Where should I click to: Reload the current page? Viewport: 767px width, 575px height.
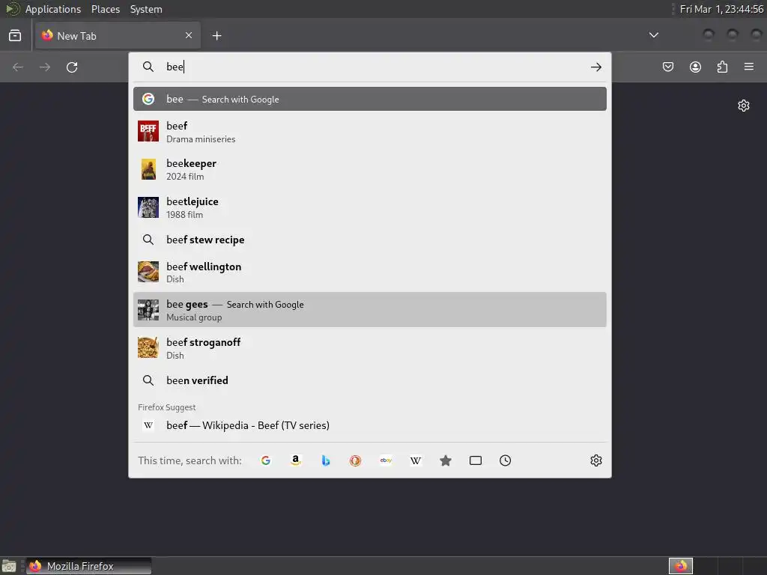[x=72, y=67]
